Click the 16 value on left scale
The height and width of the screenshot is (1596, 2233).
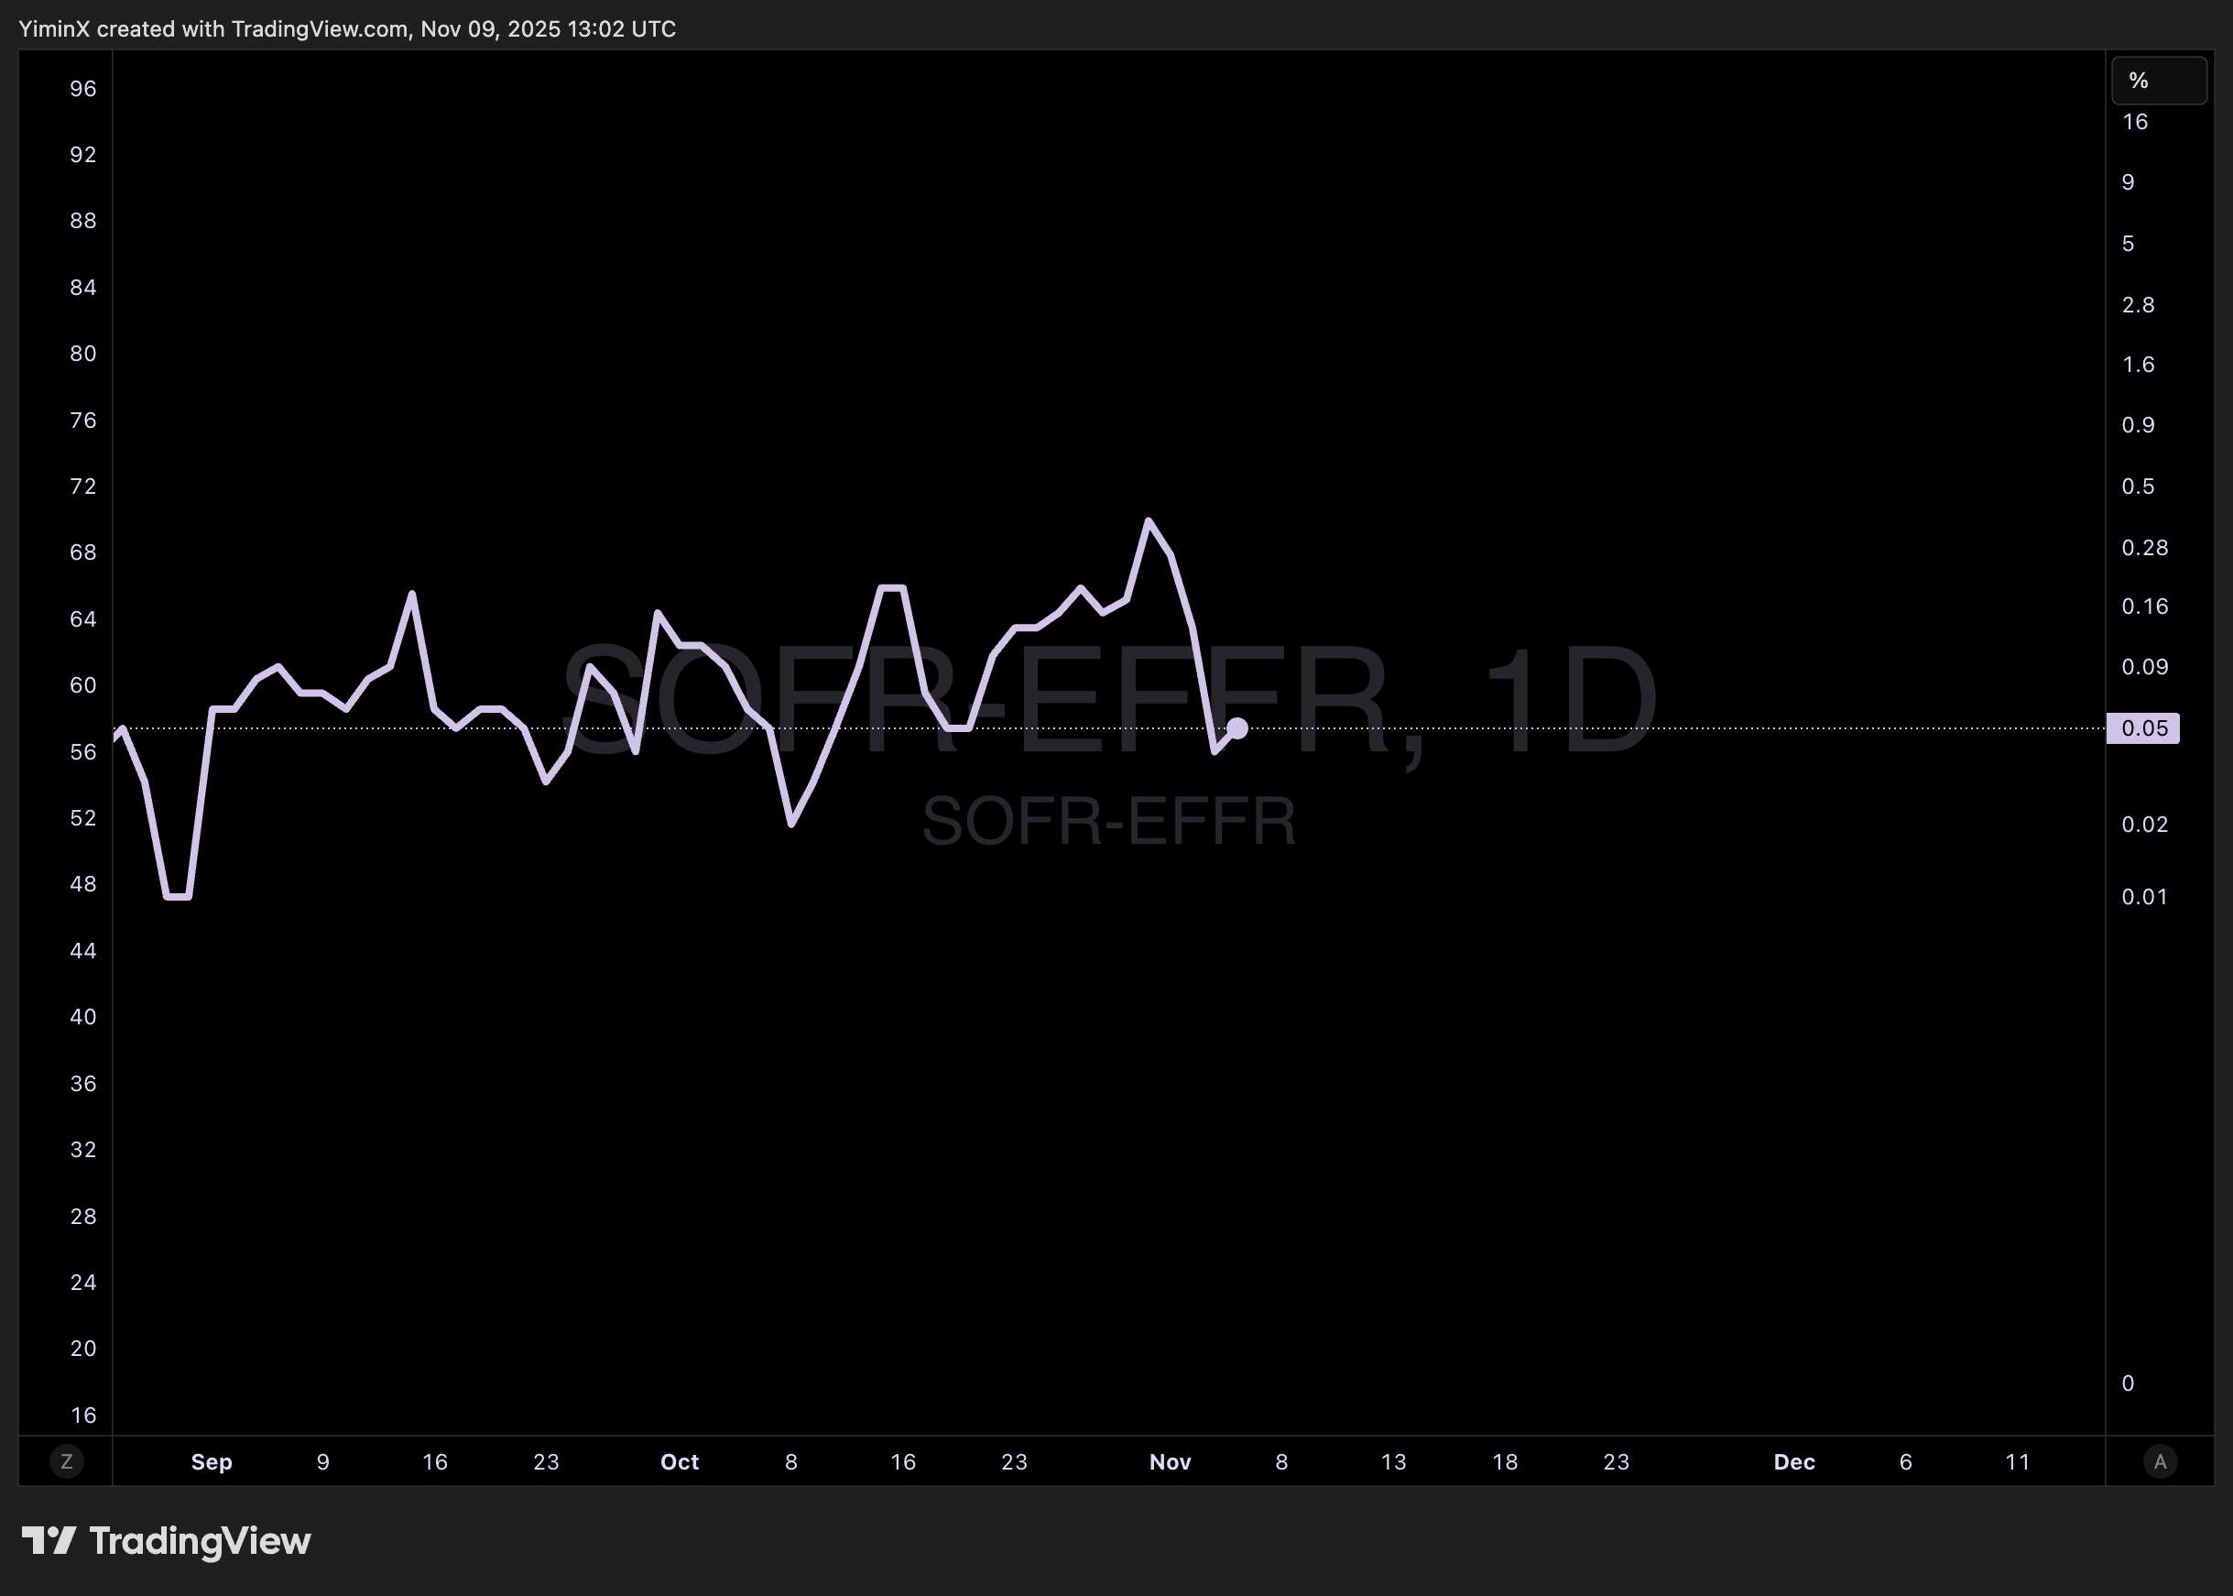pos(83,1415)
